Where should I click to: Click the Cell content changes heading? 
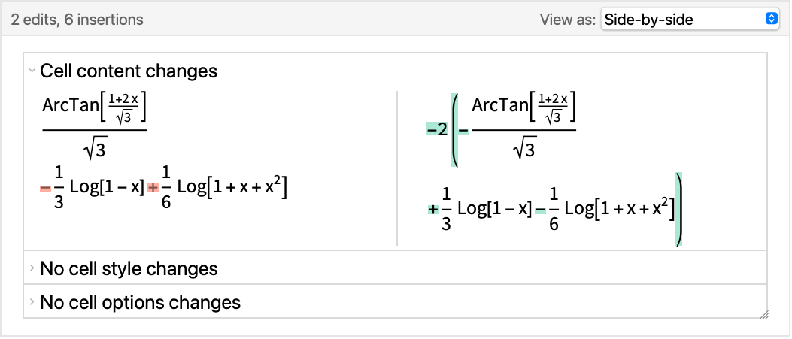click(129, 71)
